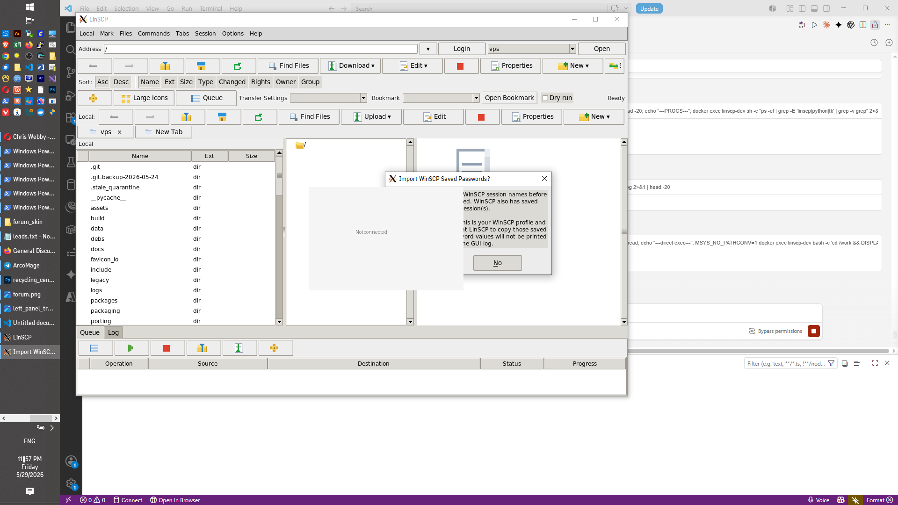The image size is (898, 505).
Task: Click the yellow plus icon beside Large Icons
Action: click(94, 98)
